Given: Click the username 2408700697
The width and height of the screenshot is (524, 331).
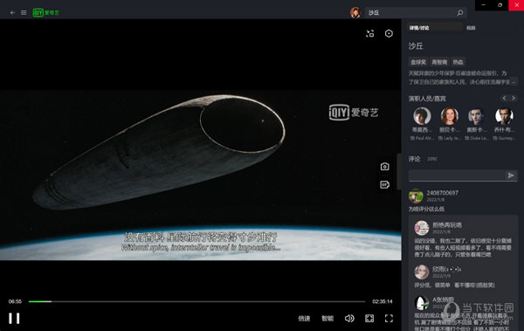Looking at the screenshot, I should [x=443, y=193].
